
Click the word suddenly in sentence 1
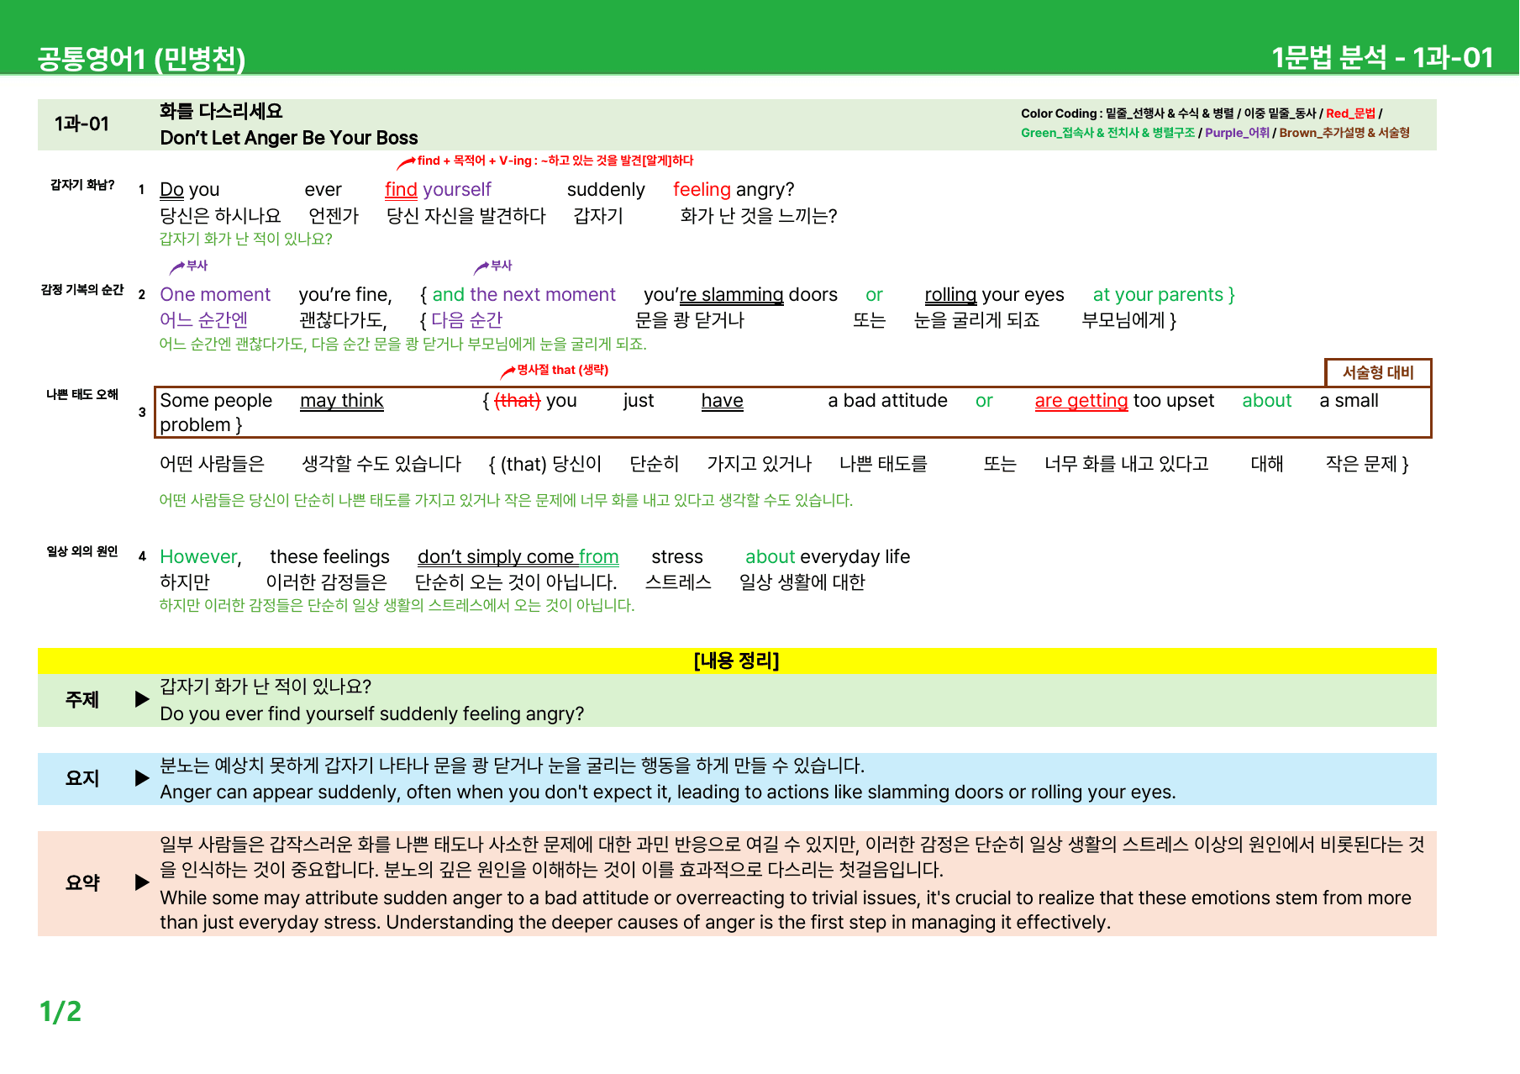coord(606,190)
